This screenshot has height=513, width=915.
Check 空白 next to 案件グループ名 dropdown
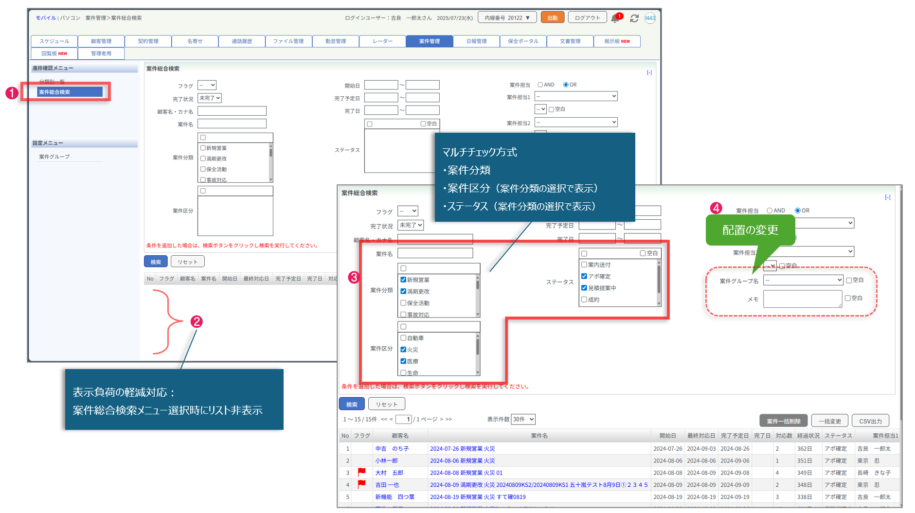point(849,280)
